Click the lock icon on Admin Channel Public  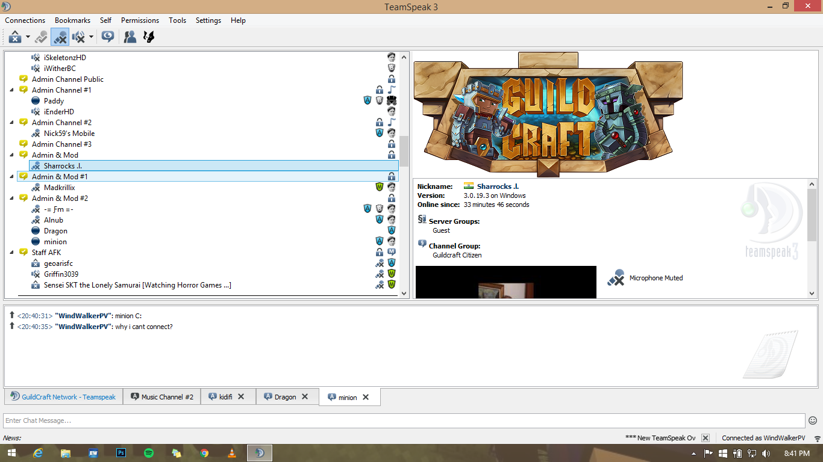[392, 79]
